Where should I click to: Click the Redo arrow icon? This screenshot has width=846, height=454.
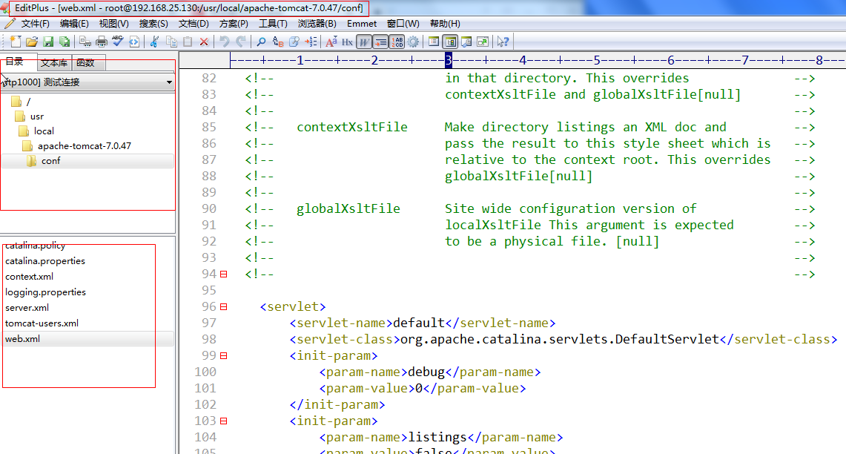(241, 42)
